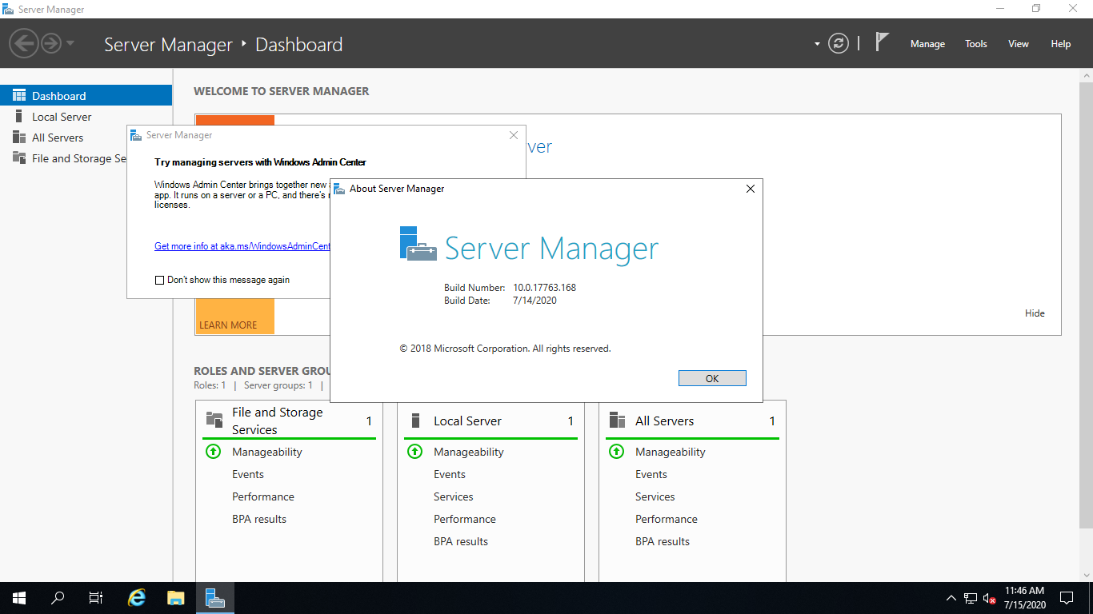The width and height of the screenshot is (1093, 614).
Task: Open BPA results in All Servers tile
Action: [663, 541]
